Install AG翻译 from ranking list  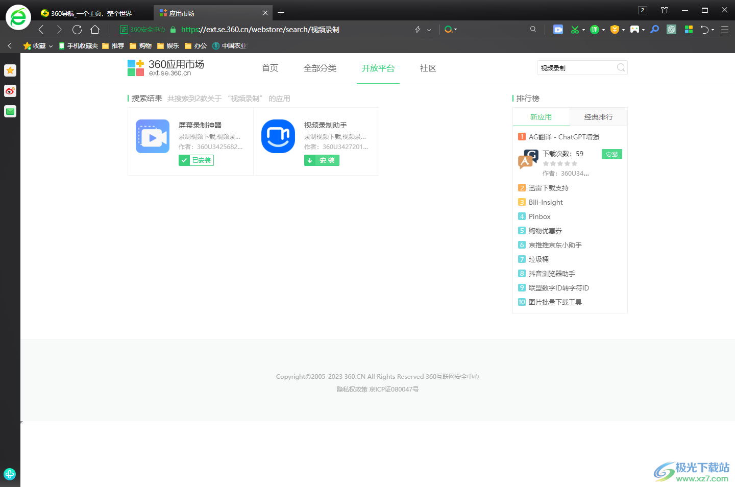[612, 154]
